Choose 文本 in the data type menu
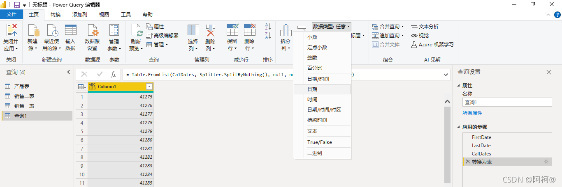562x187 pixels. [x=322, y=131]
